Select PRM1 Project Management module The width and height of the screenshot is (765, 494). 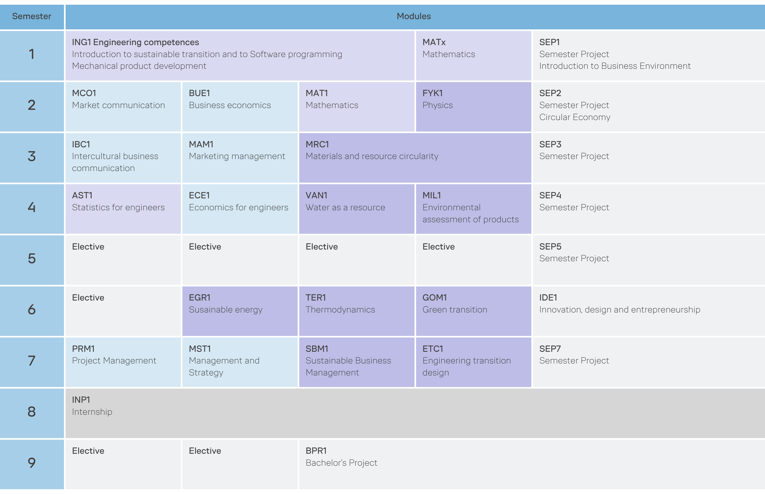point(123,362)
